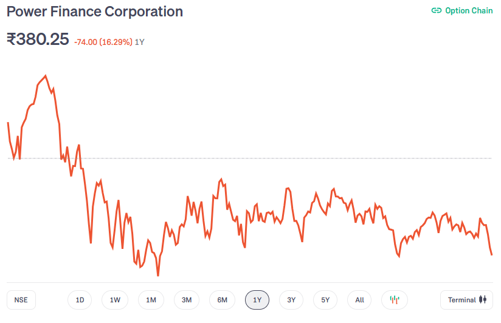This screenshot has height=323, width=501.
Task: Switch chart to 1W range
Action: click(115, 300)
